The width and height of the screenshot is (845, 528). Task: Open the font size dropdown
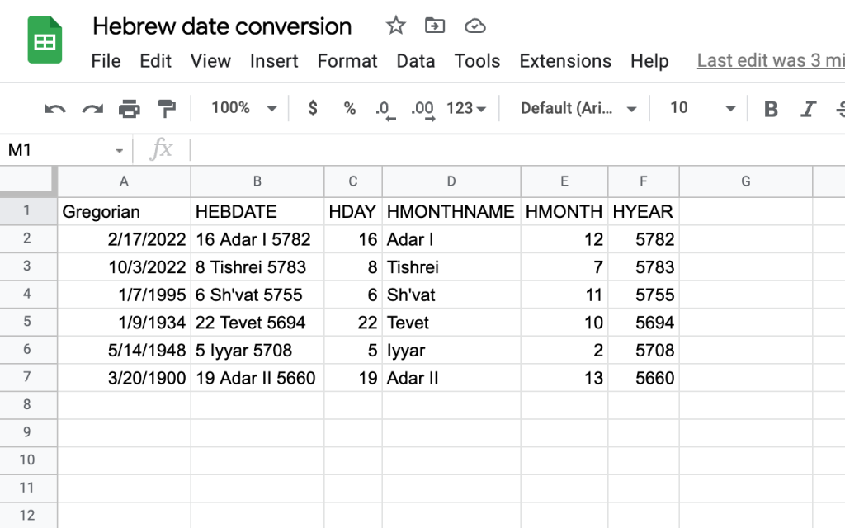click(x=701, y=108)
